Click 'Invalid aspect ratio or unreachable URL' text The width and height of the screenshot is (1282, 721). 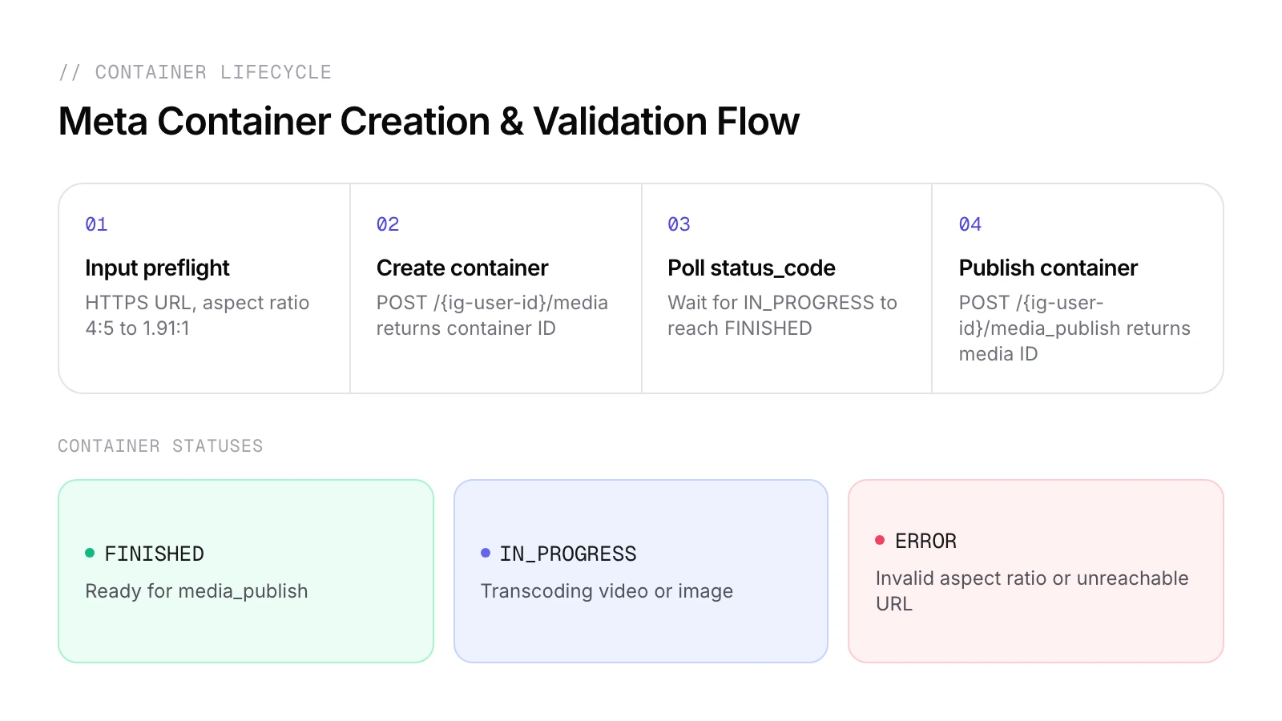1032,591
